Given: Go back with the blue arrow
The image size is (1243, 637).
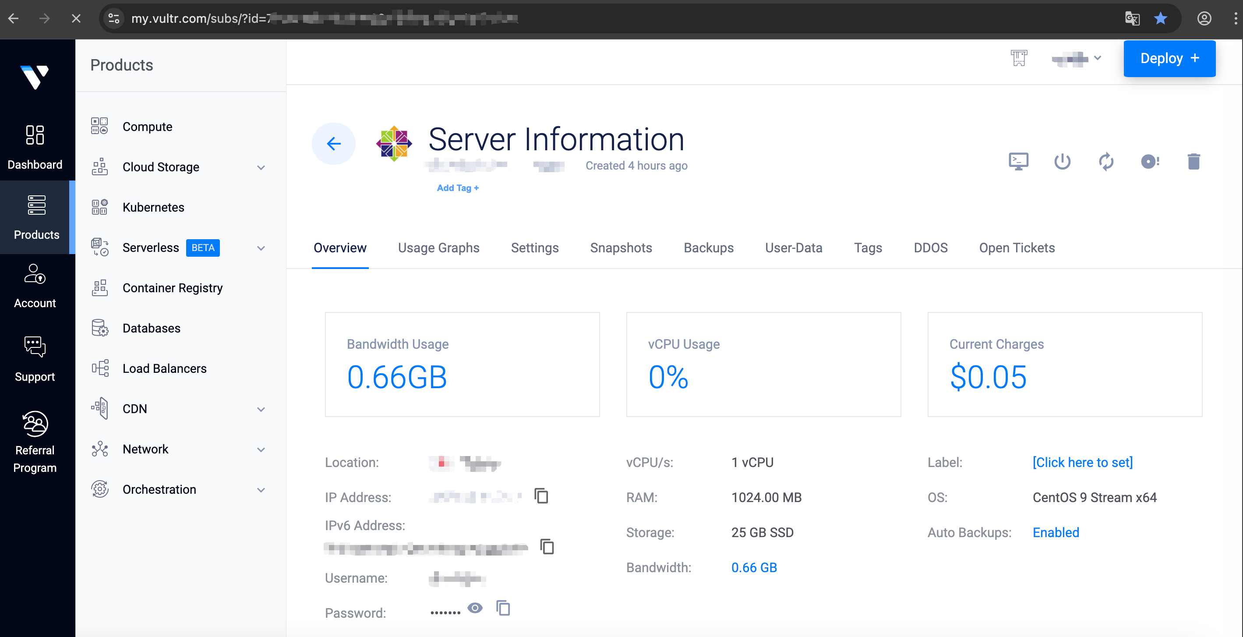Looking at the screenshot, I should 333,143.
